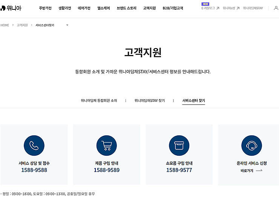The image size is (279, 207).
Task: Click the 통합회원 소개 description sentence
Action: click(x=143, y=72)
